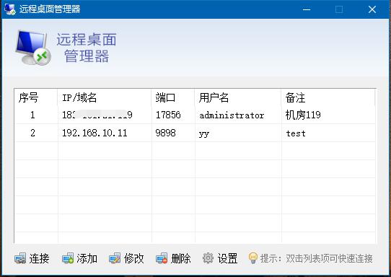Click the port 9898 cell
This screenshot has width=391, height=277.
pos(165,133)
